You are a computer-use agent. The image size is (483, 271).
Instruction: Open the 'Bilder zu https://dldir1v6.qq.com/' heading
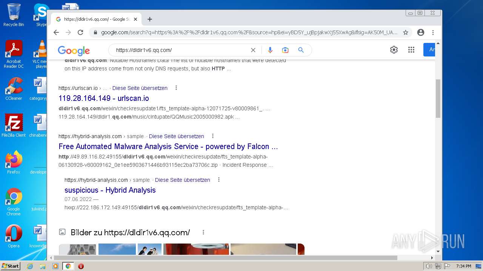click(130, 233)
